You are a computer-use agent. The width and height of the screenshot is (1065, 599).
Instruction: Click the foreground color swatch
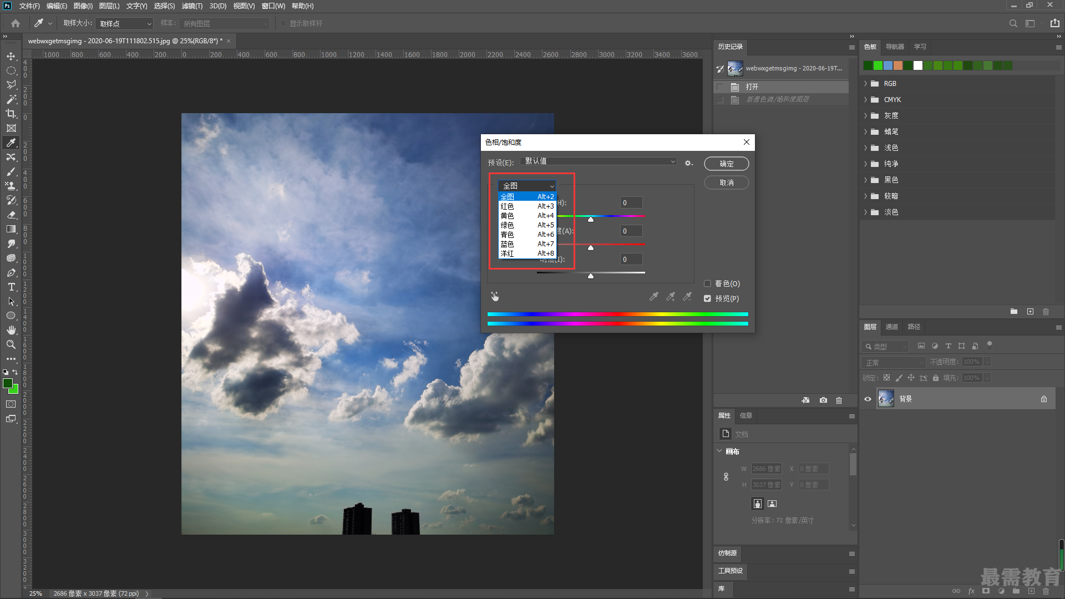(8, 383)
